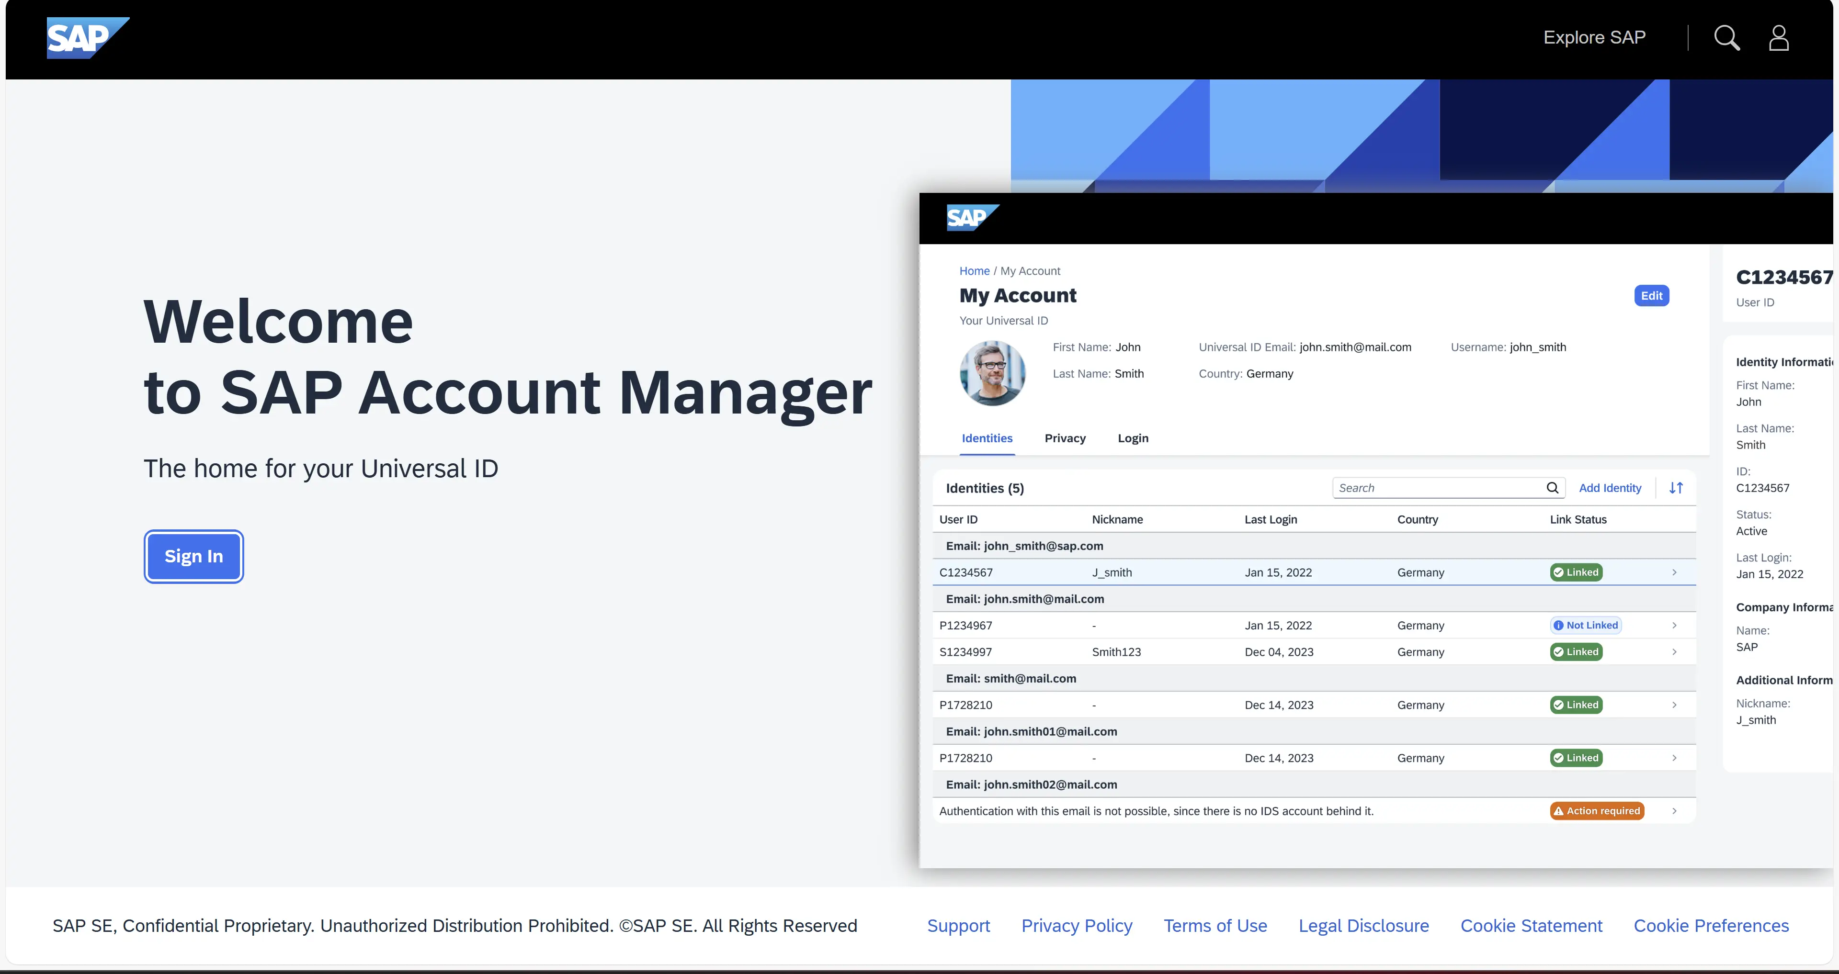The height and width of the screenshot is (974, 1839).
Task: Click the Universal ID email john.smith@mail.com
Action: pos(1355,347)
